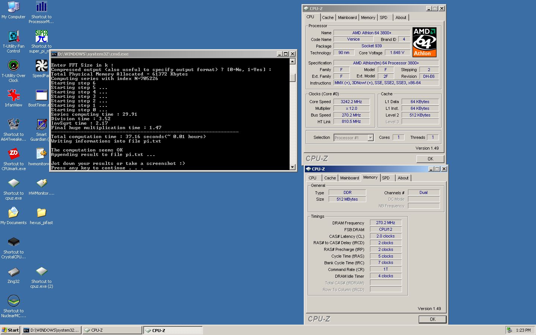Open the Shortcut to cpuz.exe icon
This screenshot has width=536, height=335.
pos(13,183)
